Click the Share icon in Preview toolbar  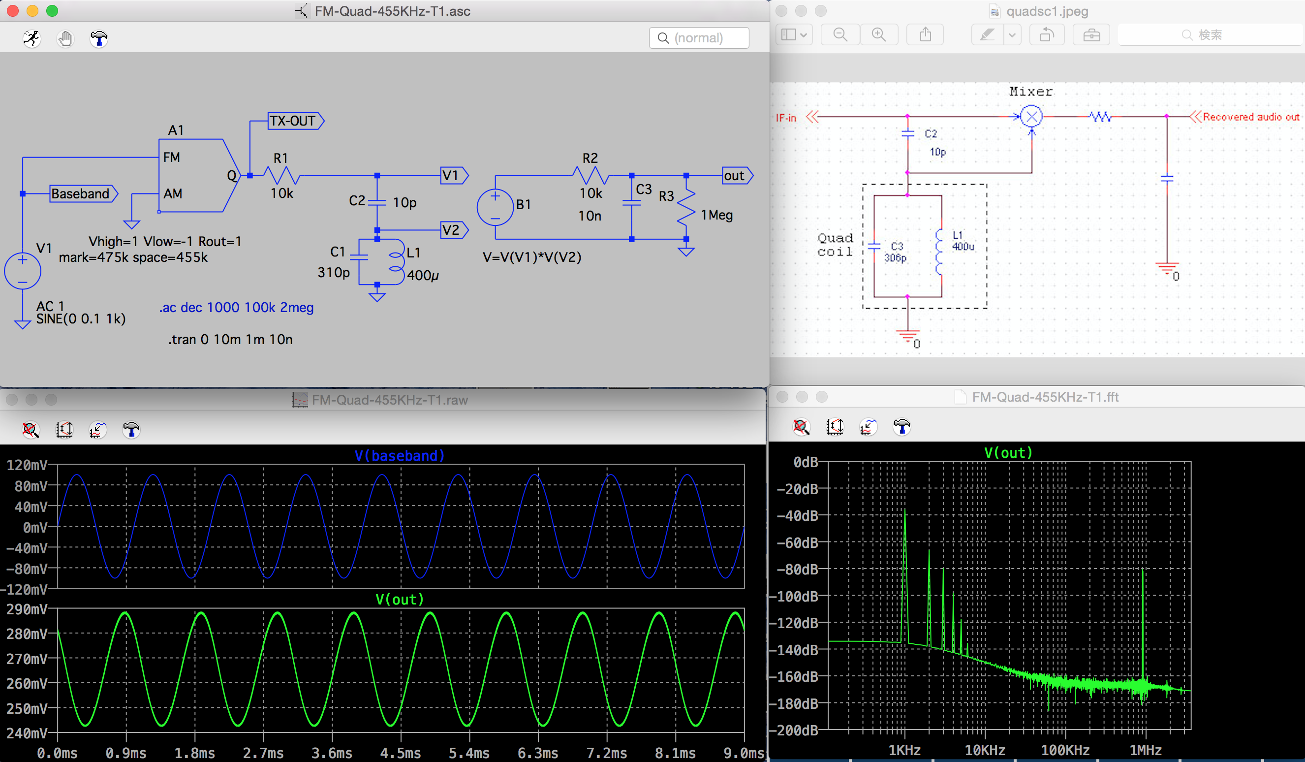[926, 35]
